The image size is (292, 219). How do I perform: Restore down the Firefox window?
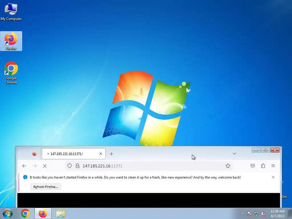[265, 150]
